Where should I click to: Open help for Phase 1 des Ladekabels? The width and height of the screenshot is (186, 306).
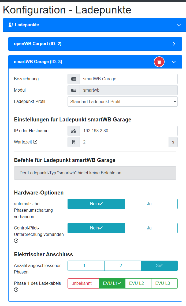click(16, 290)
